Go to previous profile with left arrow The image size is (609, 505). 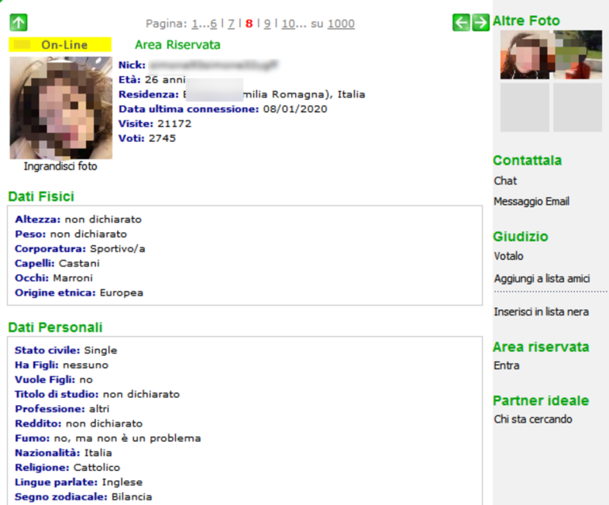pos(461,23)
